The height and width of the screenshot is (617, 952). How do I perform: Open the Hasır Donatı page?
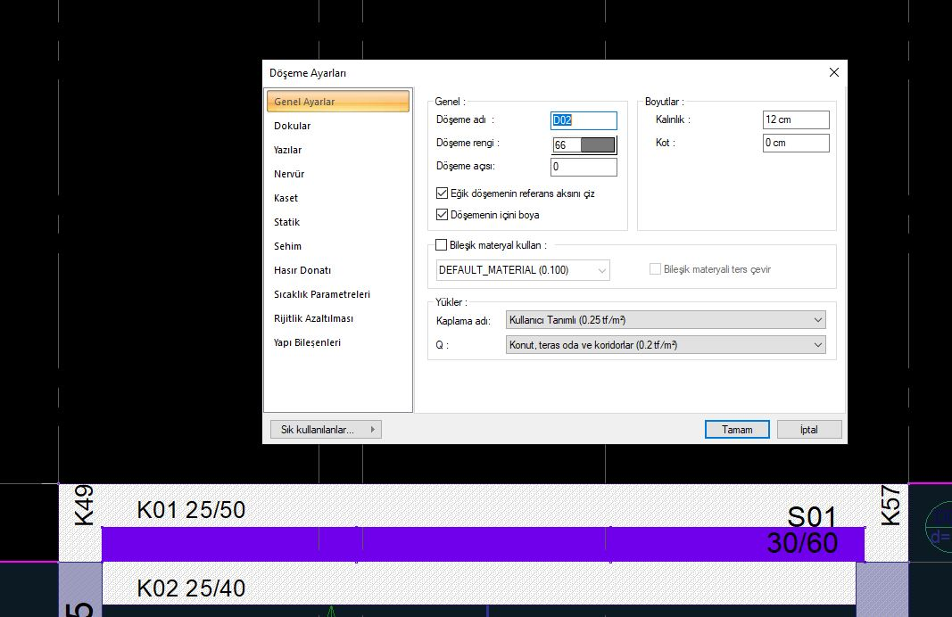tap(302, 270)
